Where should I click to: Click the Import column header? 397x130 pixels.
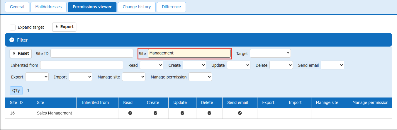click(x=298, y=103)
